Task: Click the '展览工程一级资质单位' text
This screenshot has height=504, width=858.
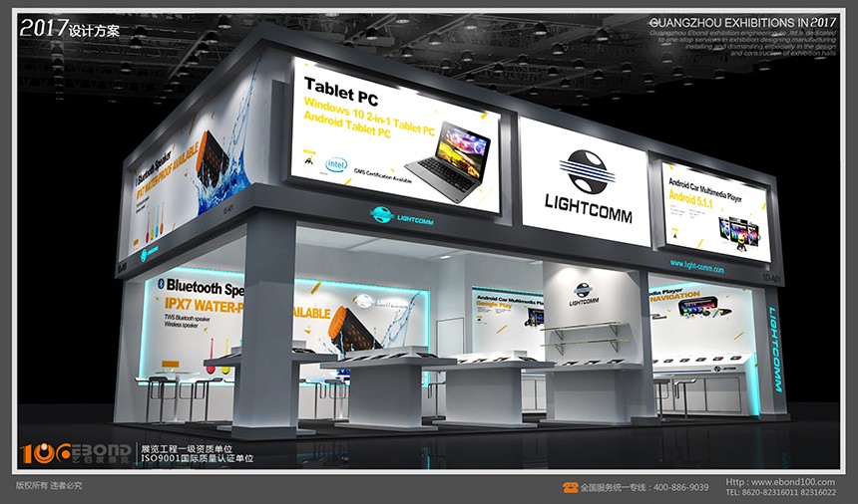Action: click(x=187, y=449)
